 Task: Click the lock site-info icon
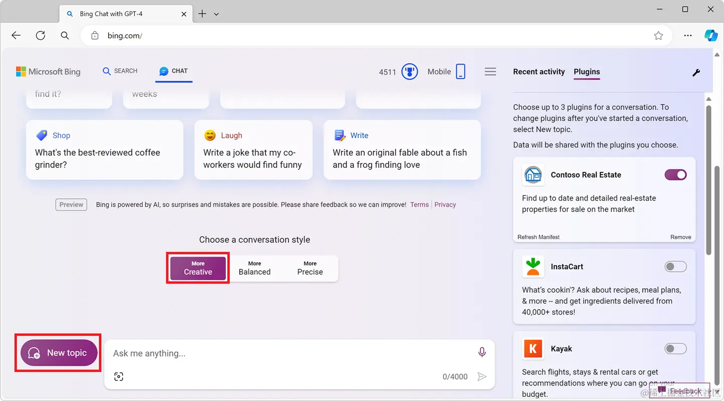pyautogui.click(x=95, y=36)
